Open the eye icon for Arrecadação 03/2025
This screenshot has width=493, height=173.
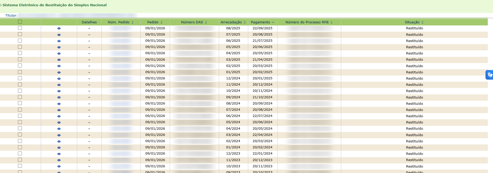59,60
